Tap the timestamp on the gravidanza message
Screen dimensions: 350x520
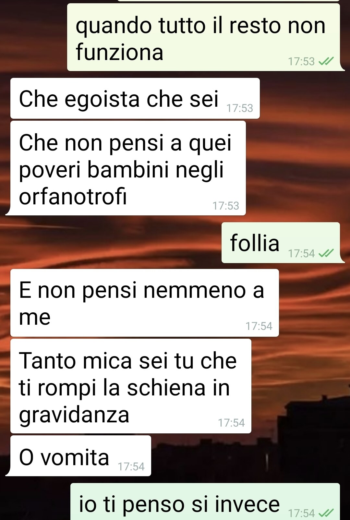231,423
